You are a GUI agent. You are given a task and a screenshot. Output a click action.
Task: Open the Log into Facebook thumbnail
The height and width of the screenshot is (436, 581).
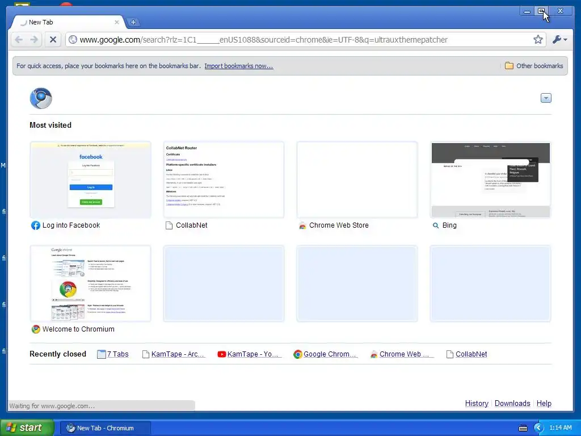click(91, 179)
